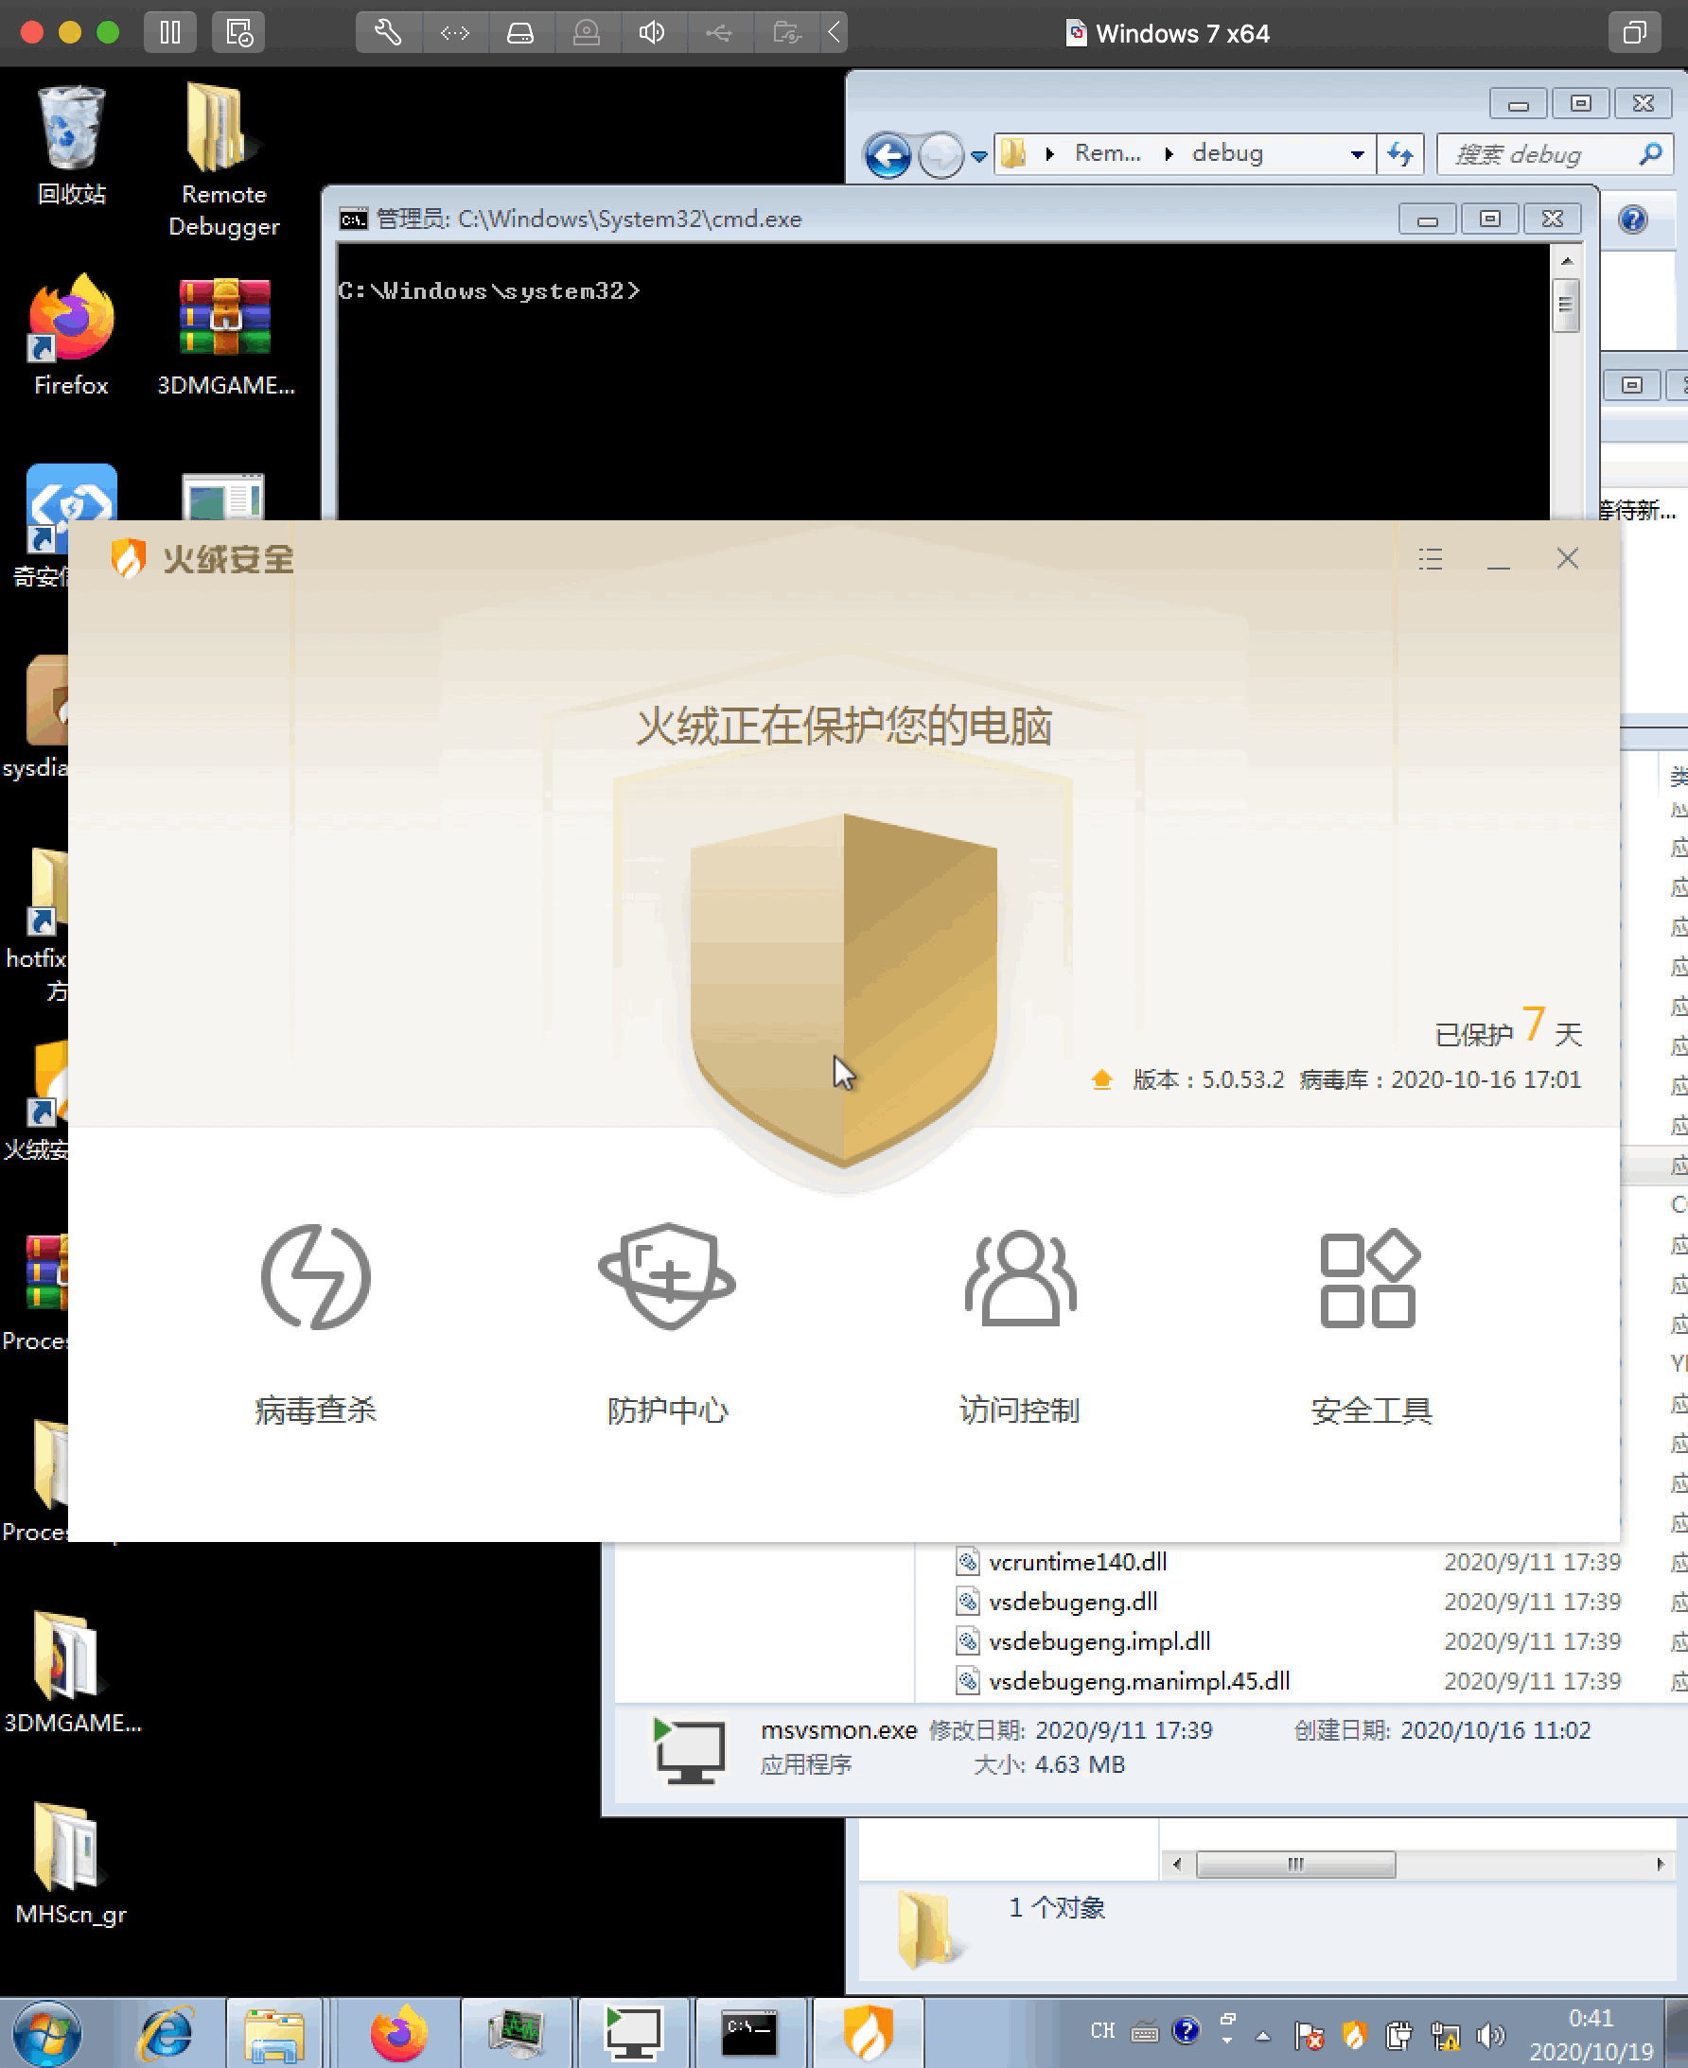Screen dimensions: 1688x2068
Task: Switch to the cmd taskbar button
Action: (x=748, y=2033)
